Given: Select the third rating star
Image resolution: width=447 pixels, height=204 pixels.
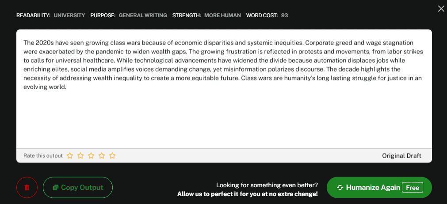Looking at the screenshot, I should 91,155.
